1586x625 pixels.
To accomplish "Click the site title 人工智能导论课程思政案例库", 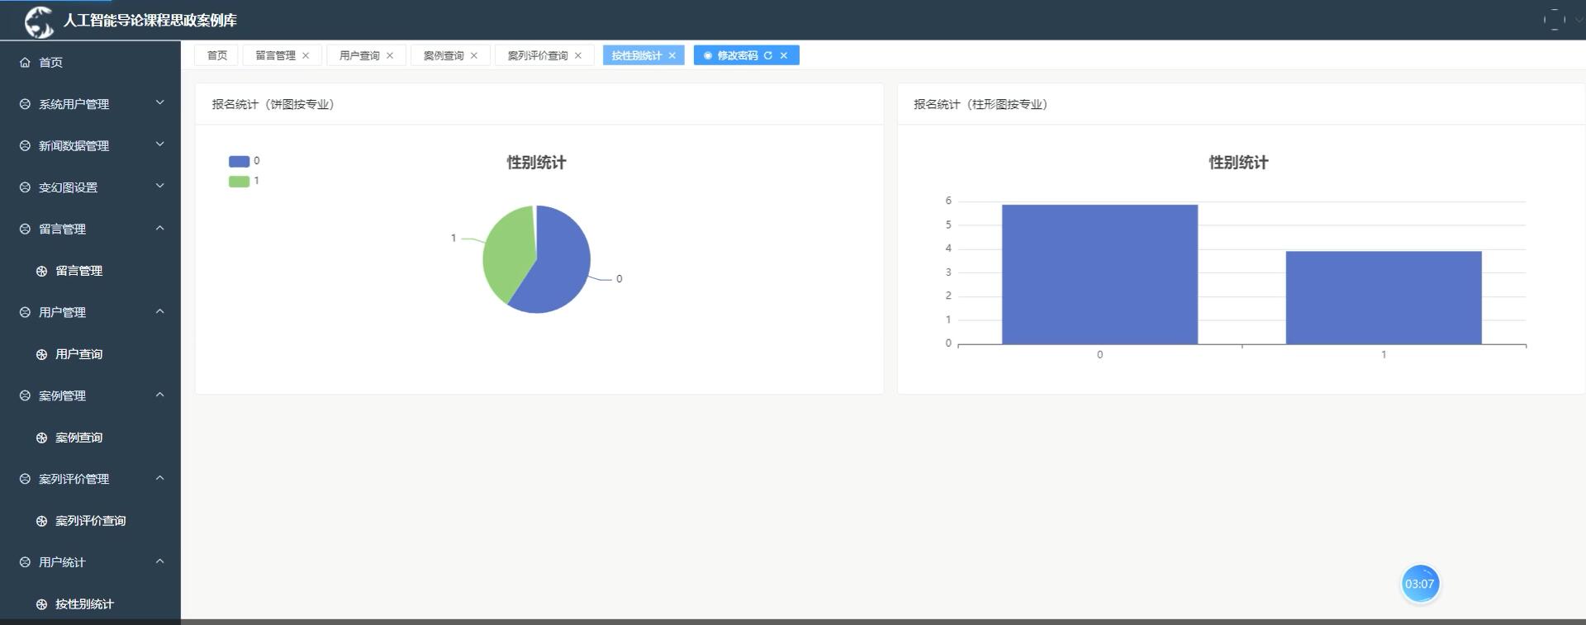I will (x=150, y=21).
